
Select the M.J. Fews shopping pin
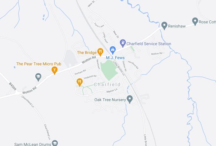point(113,50)
